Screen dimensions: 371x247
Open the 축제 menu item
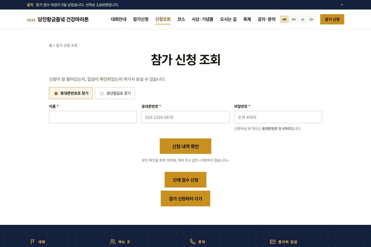click(x=247, y=19)
